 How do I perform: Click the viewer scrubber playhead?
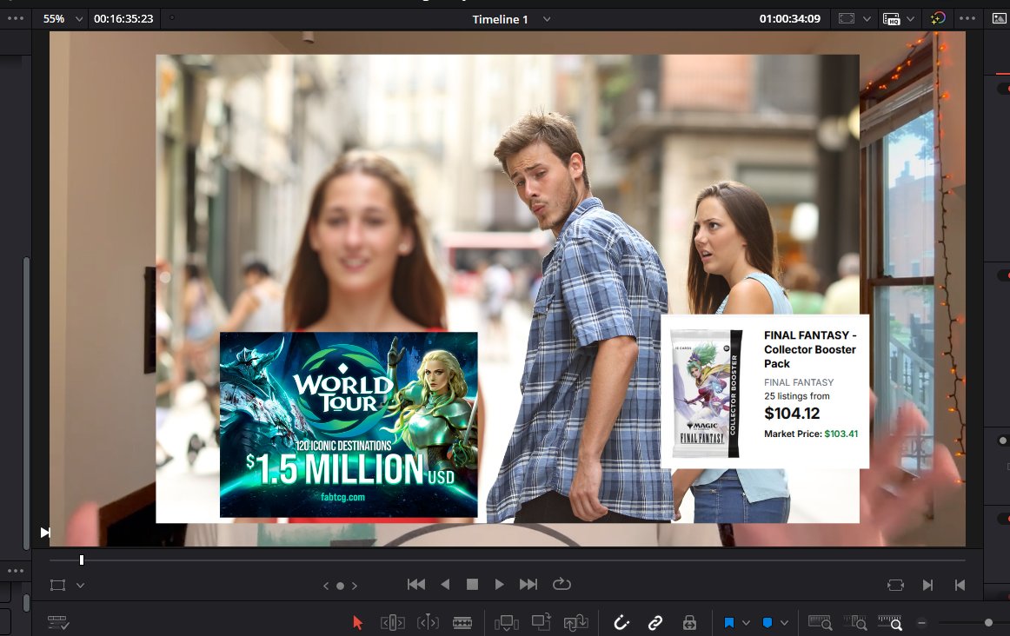coord(81,560)
